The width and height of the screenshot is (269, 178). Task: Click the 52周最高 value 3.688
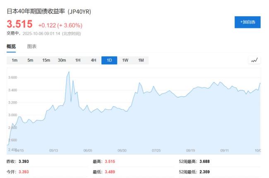point(204,161)
